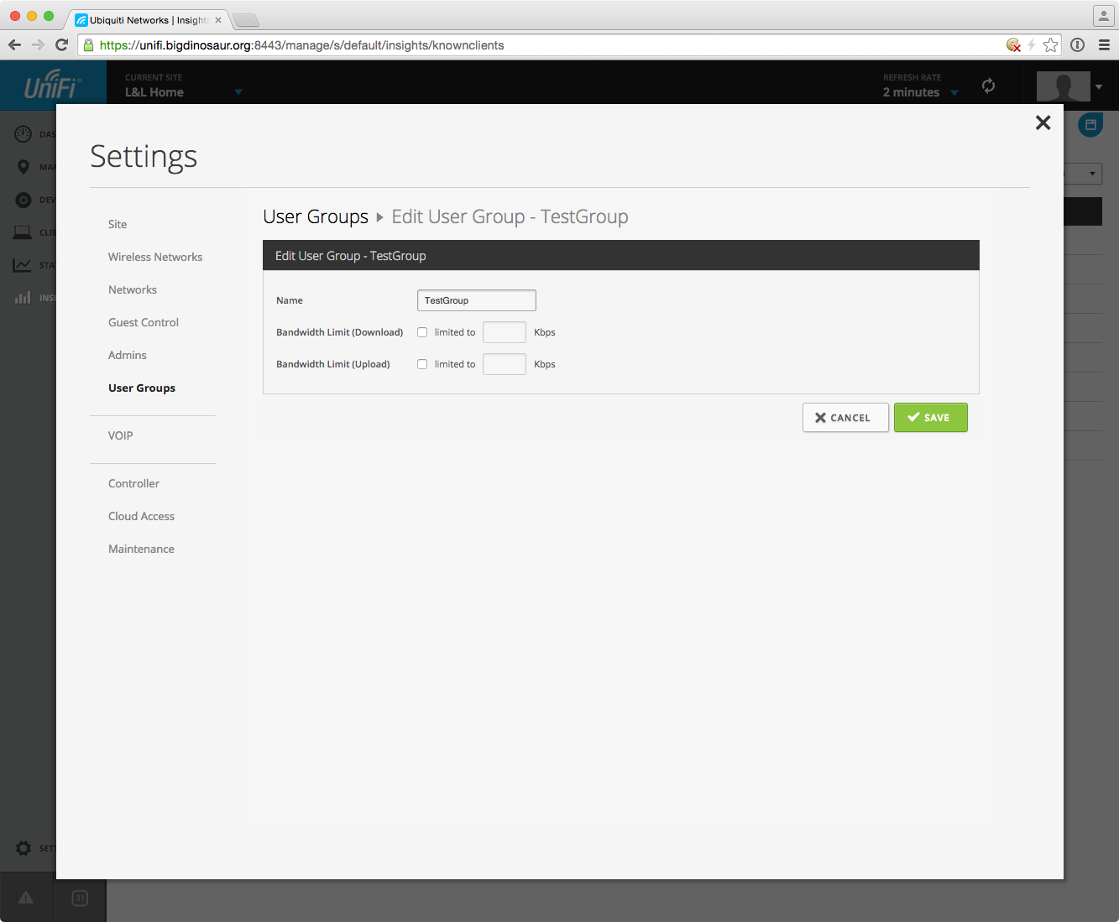Viewport: 1119px width, 922px height.
Task: Enable upload bandwidth limit checkbox
Action: click(422, 364)
